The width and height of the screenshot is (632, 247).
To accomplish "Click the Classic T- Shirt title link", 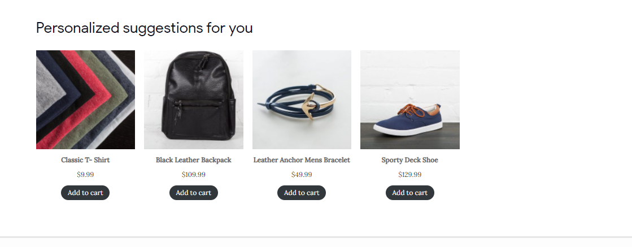I will (x=85, y=160).
